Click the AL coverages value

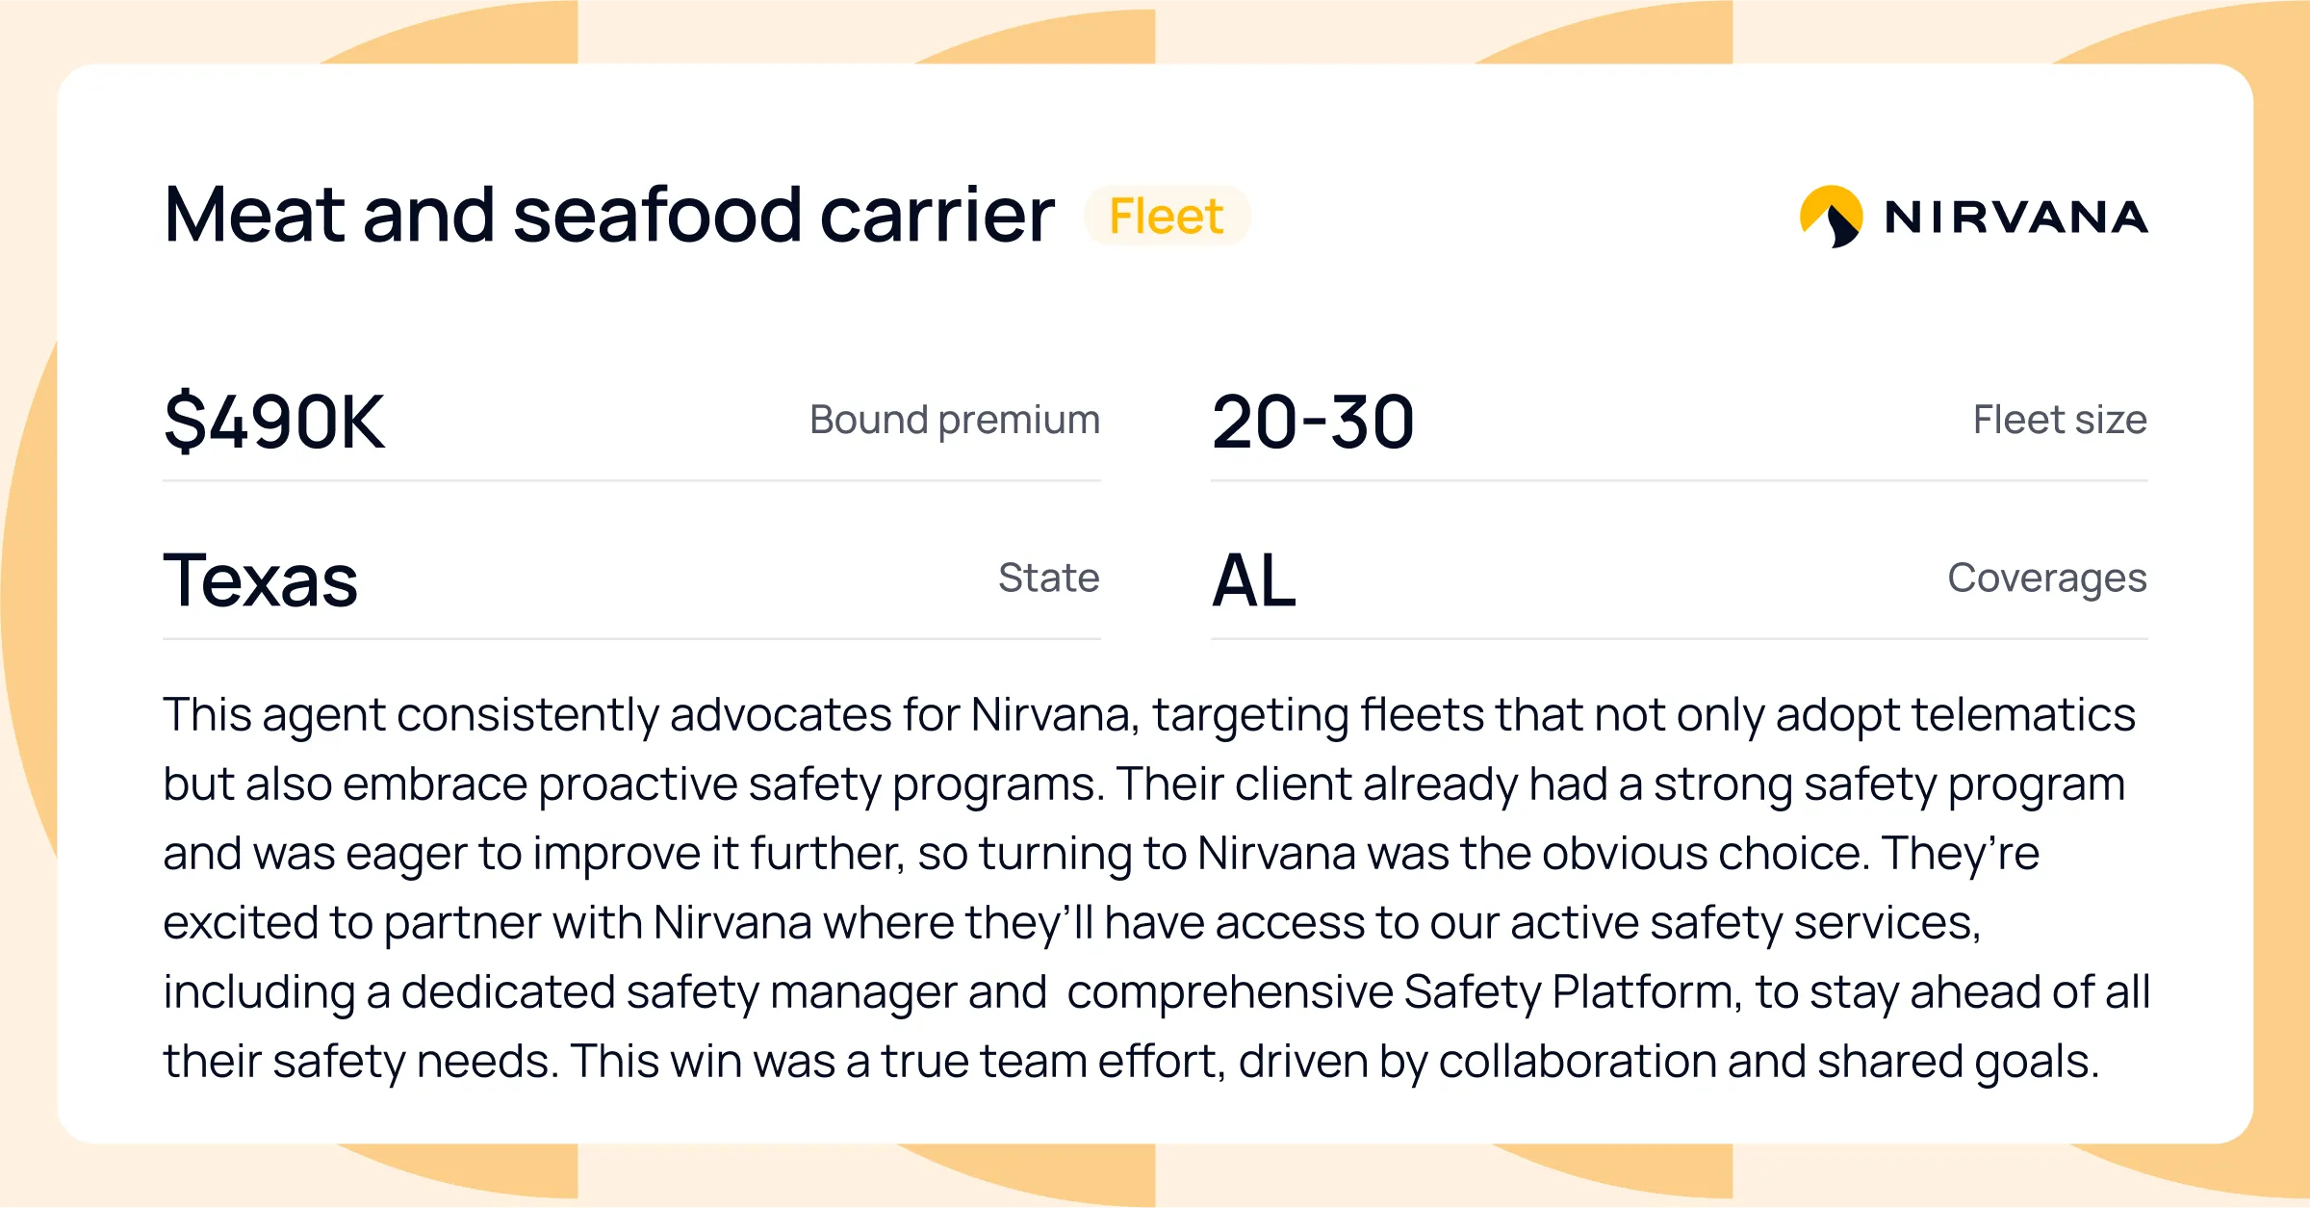tap(1254, 580)
